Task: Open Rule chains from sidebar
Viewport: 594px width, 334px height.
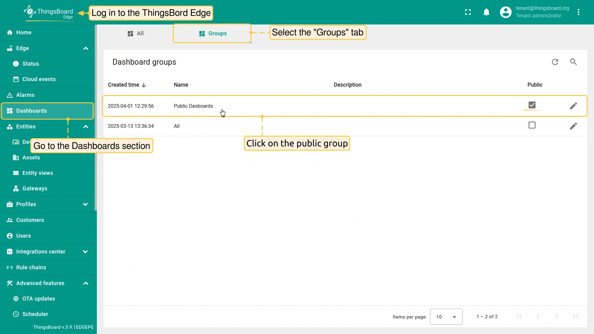Action: tap(31, 267)
